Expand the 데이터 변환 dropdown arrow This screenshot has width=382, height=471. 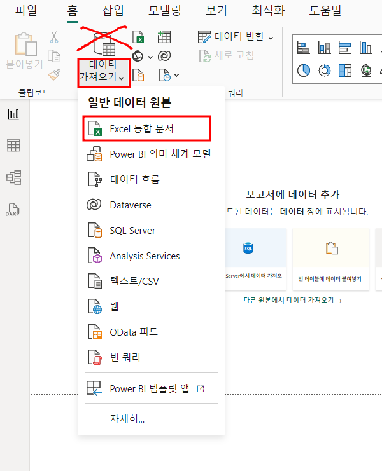tap(271, 38)
